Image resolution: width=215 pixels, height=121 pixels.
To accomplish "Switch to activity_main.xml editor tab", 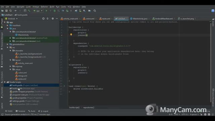I will tap(71, 19).
